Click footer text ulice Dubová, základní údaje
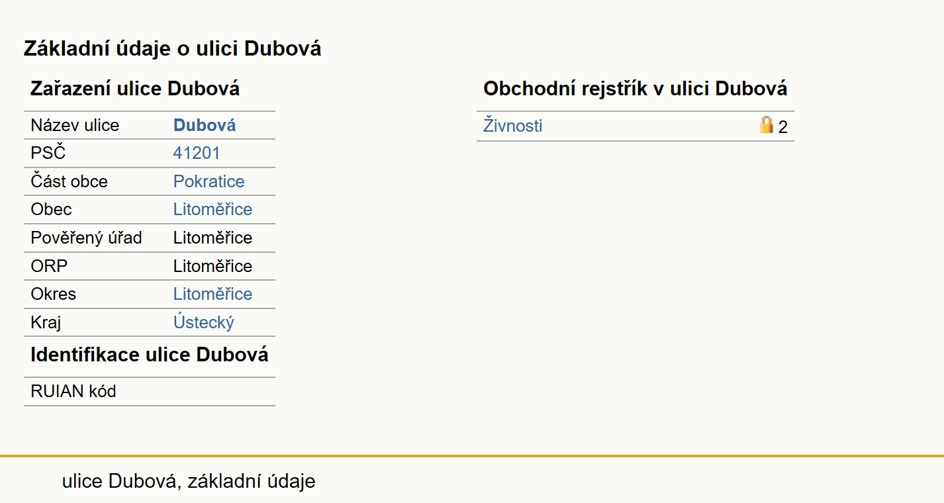Image resolution: width=944 pixels, height=503 pixels. (x=189, y=481)
